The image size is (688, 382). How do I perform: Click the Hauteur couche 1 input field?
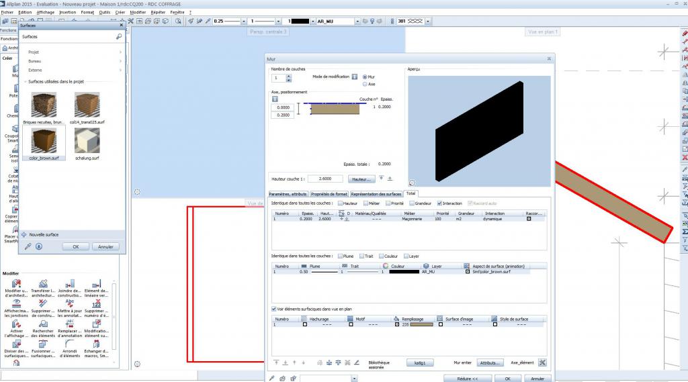[x=325, y=179]
